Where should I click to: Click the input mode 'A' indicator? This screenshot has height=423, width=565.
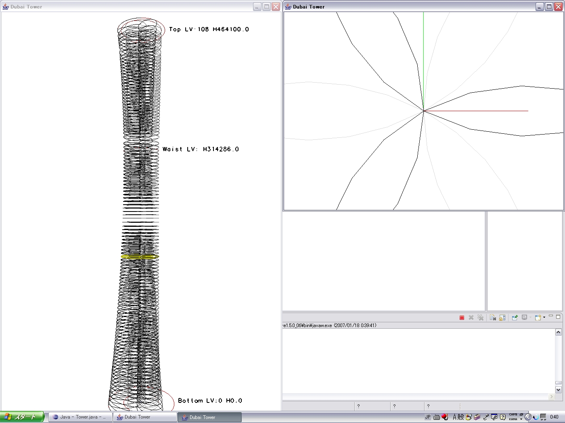click(455, 417)
